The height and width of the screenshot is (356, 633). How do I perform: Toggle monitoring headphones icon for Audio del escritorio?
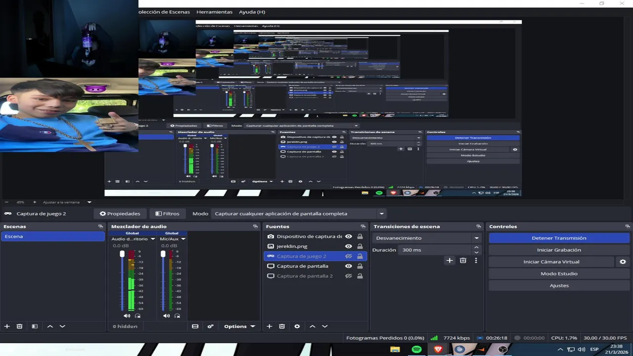137,316
